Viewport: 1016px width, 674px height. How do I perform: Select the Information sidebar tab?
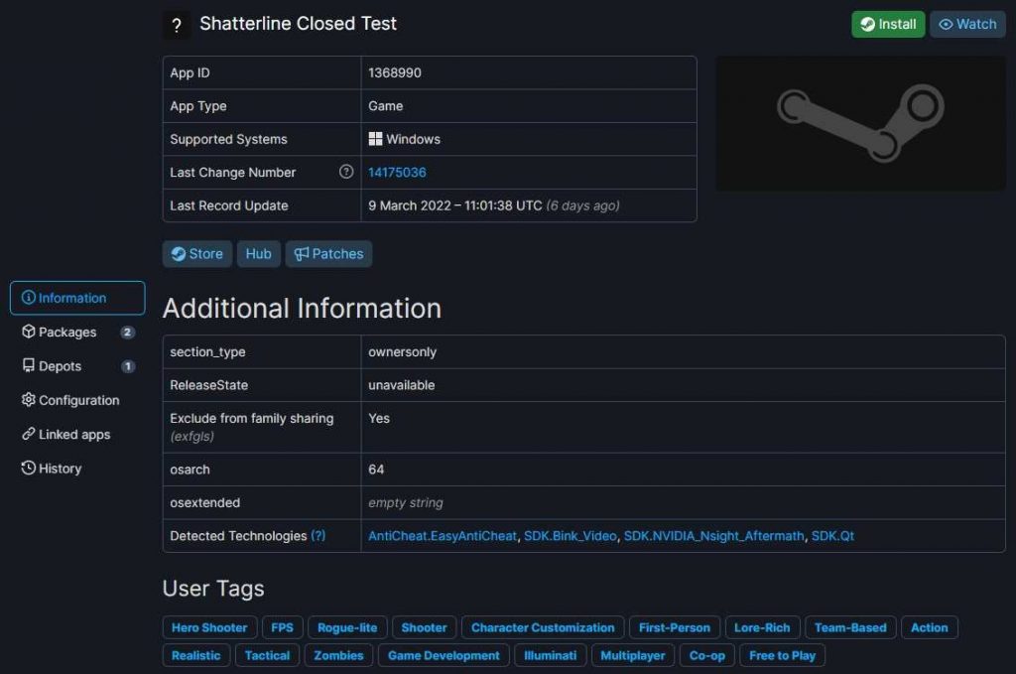(77, 298)
